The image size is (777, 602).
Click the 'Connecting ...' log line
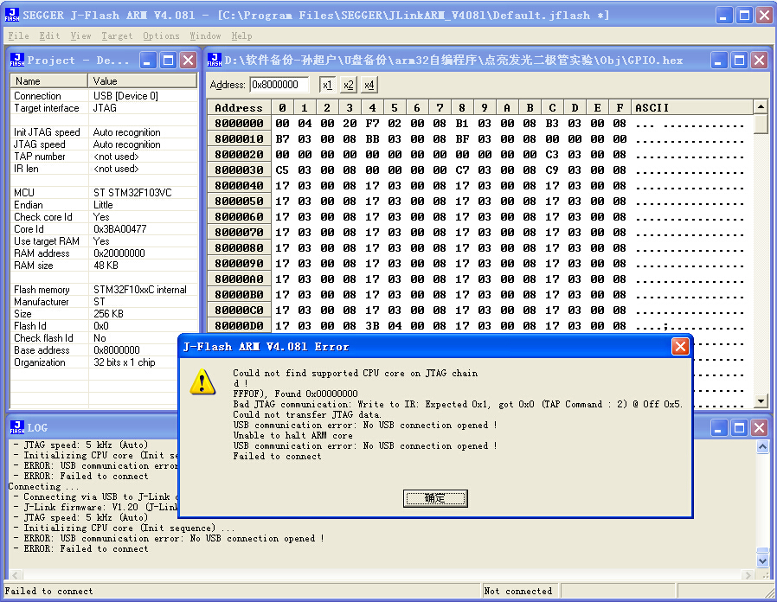(42, 487)
